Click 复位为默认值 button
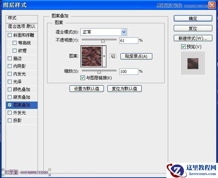218x178 pixels. (125, 89)
